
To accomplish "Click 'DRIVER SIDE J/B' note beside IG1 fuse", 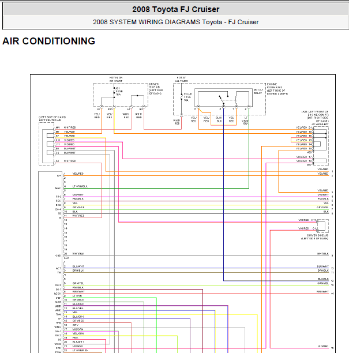I will (x=156, y=89).
